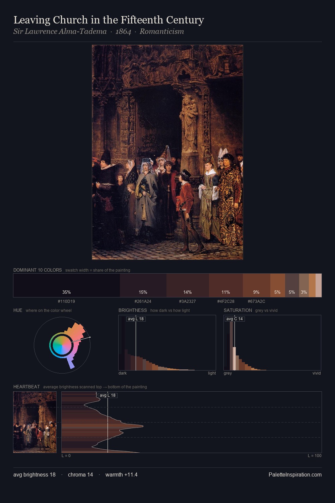Open the large painting image
This screenshot has height=503, width=335.
point(167,152)
